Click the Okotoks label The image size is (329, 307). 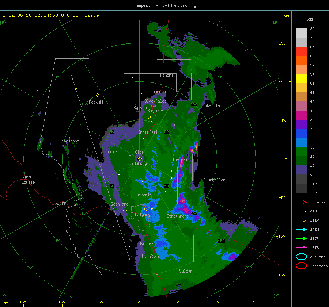coord(146,243)
